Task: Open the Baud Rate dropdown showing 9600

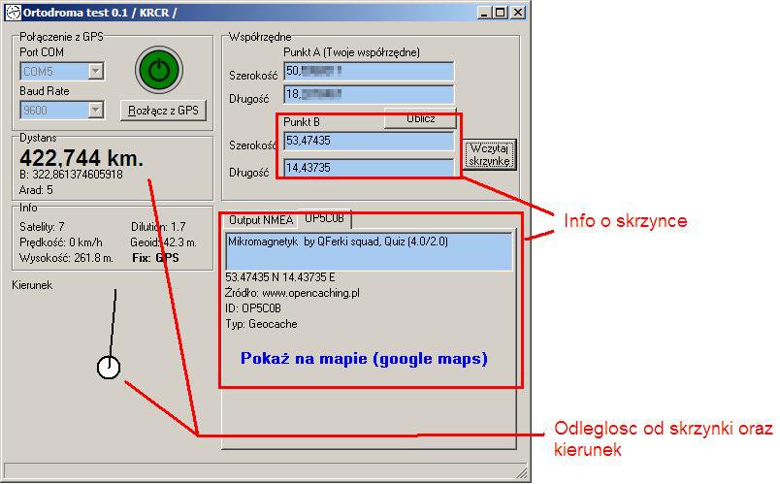Action: coord(62,110)
